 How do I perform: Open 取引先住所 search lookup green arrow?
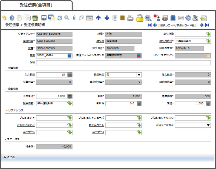208,41
